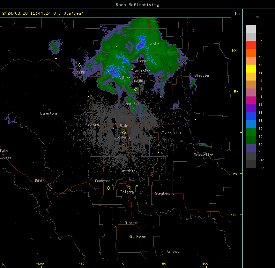Click the 80 value in dBZ legend
The image size is (275, 268).
(260, 25)
